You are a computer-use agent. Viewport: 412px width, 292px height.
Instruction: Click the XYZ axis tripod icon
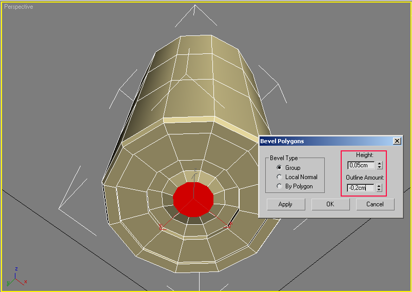(16, 277)
